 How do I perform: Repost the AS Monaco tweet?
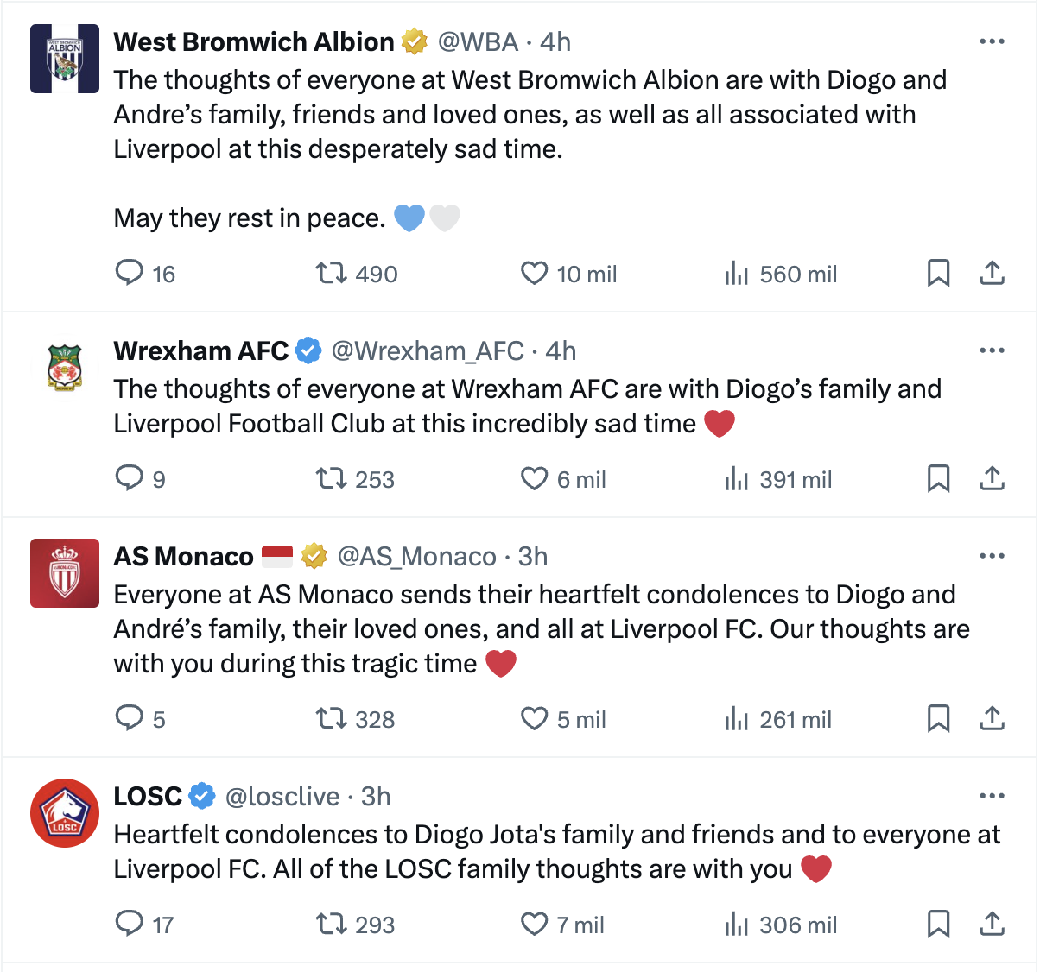pyautogui.click(x=331, y=719)
